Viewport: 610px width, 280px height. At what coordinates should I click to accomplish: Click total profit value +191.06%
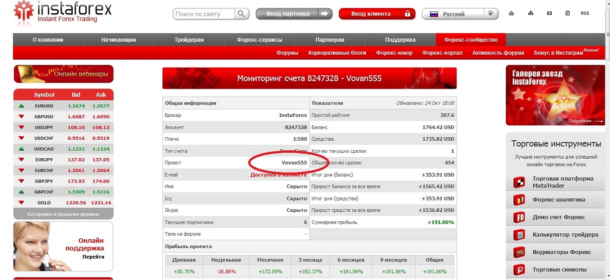tap(441, 222)
